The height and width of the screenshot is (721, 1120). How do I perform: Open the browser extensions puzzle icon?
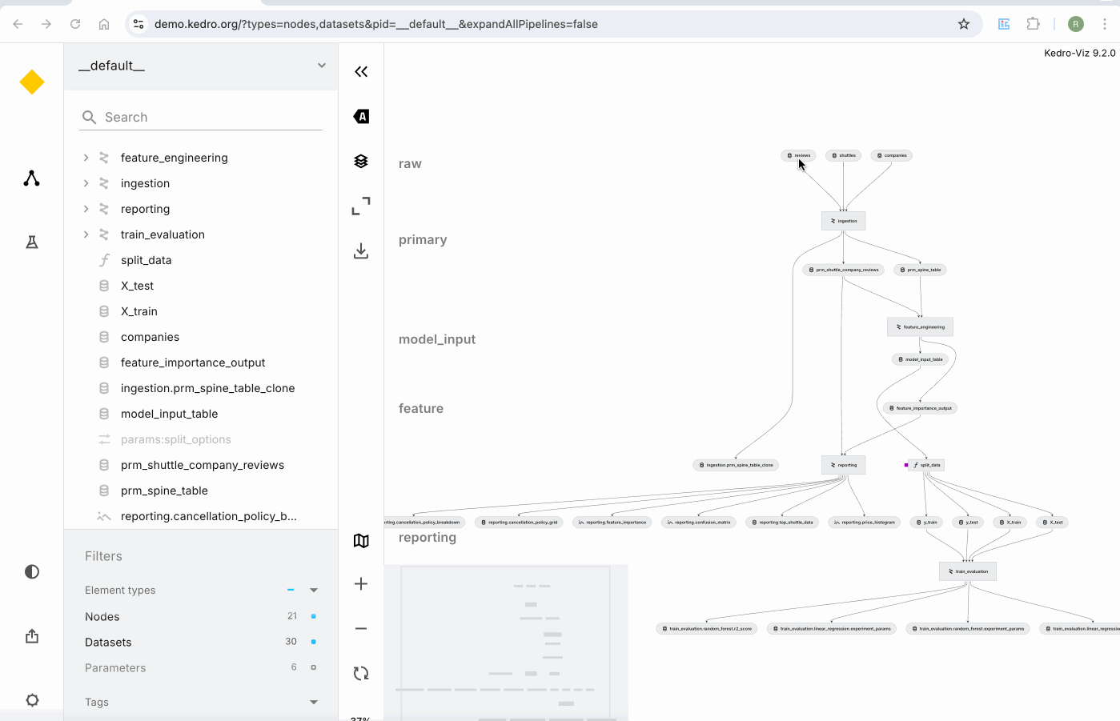(x=1034, y=24)
